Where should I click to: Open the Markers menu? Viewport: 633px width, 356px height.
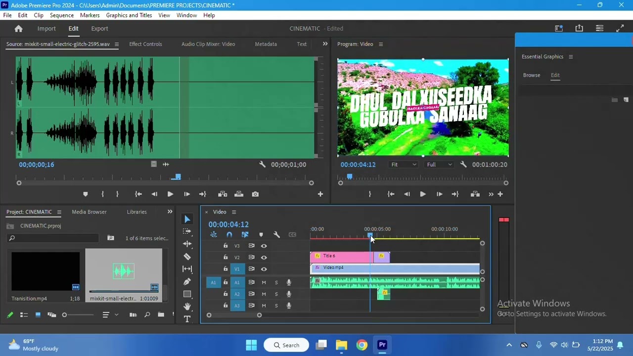[x=90, y=15]
